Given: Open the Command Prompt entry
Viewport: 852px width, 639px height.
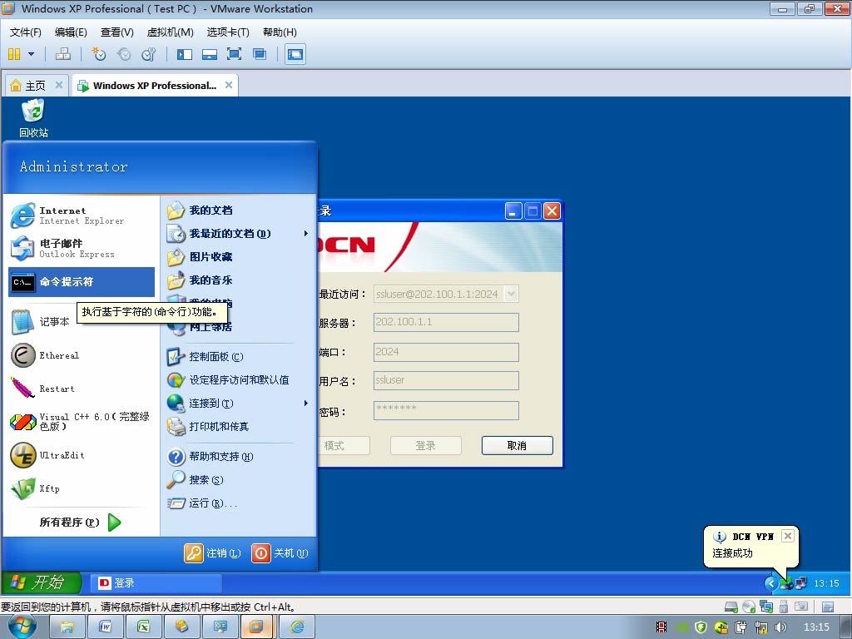Looking at the screenshot, I should pyautogui.click(x=82, y=281).
